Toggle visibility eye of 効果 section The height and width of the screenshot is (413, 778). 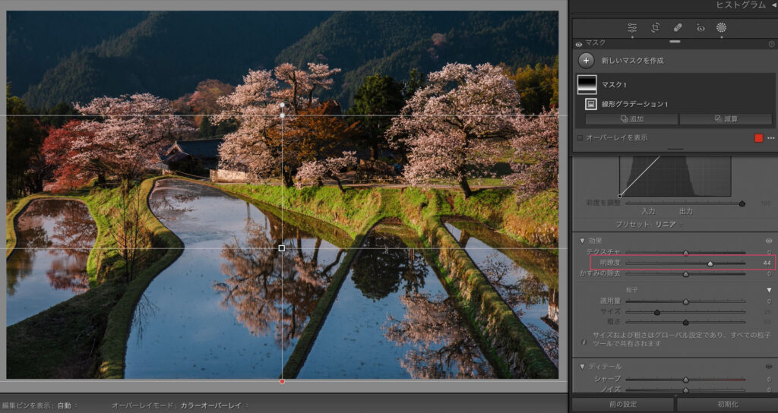click(768, 241)
